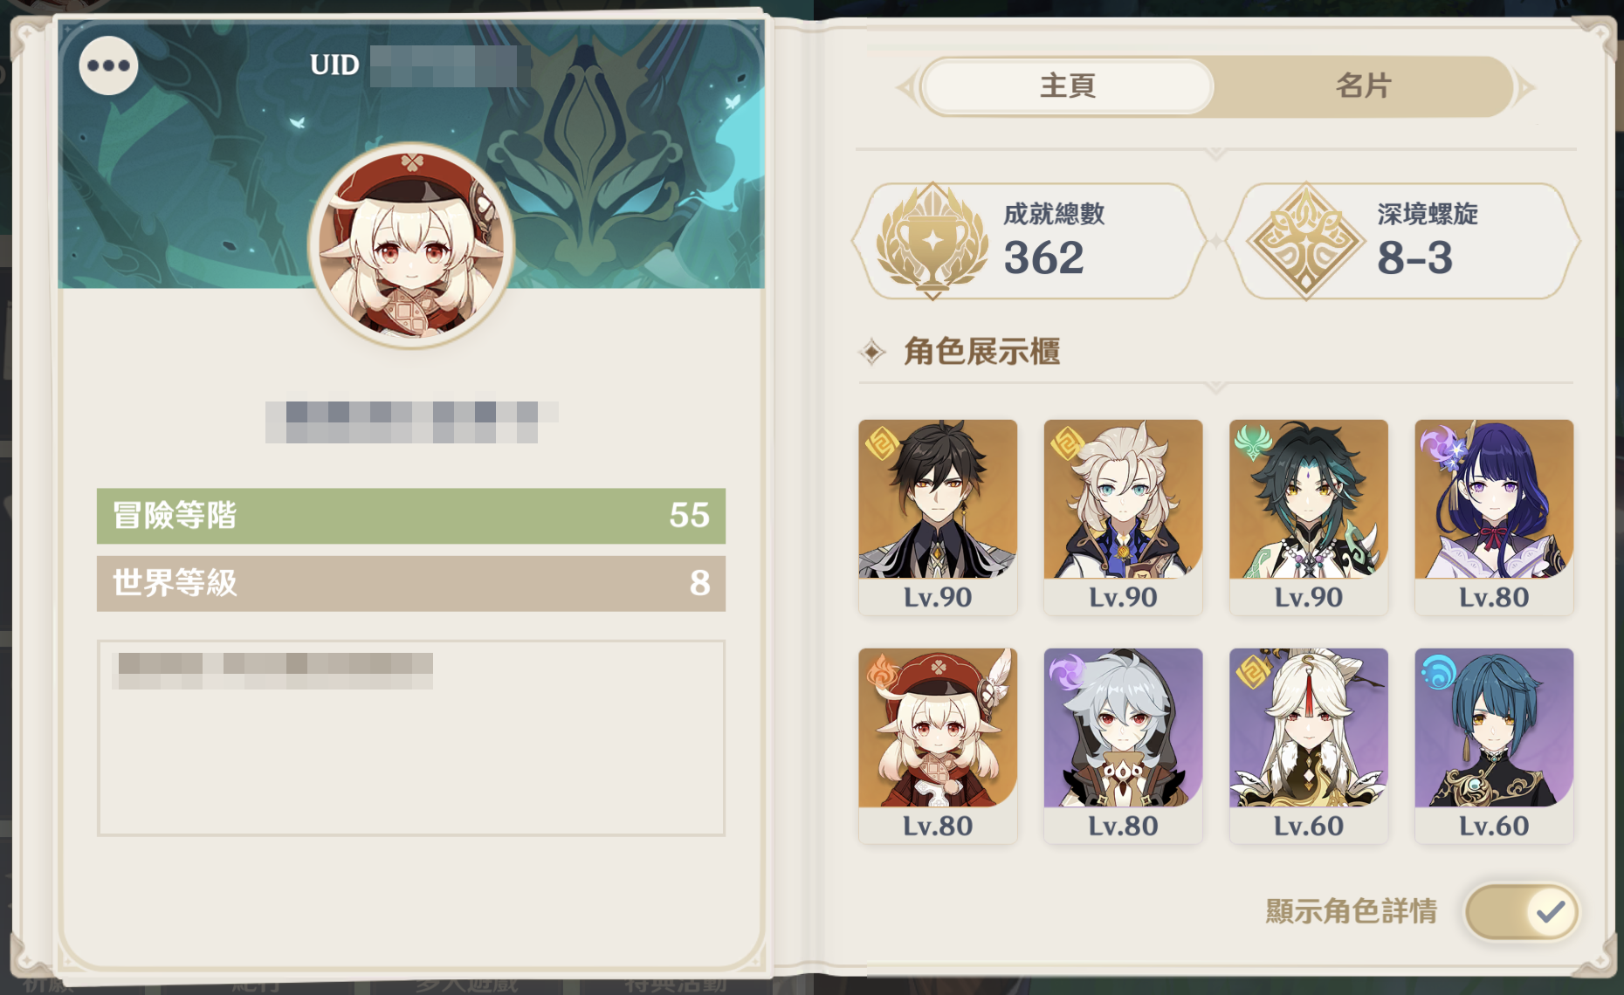Select Razor Lv.80 showcase card
The height and width of the screenshot is (995, 1624).
(1123, 746)
